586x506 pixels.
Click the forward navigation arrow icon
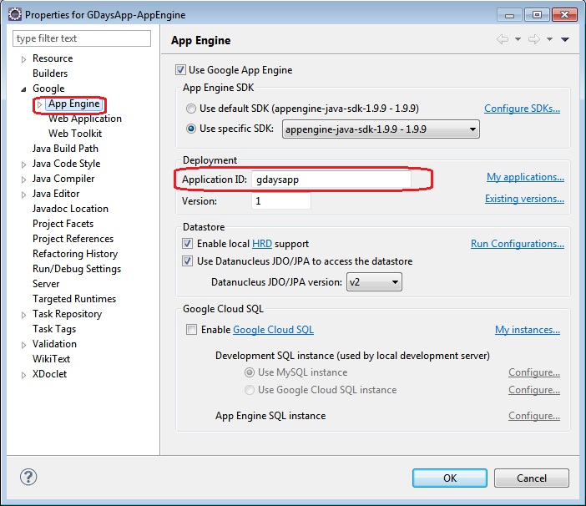tap(535, 40)
